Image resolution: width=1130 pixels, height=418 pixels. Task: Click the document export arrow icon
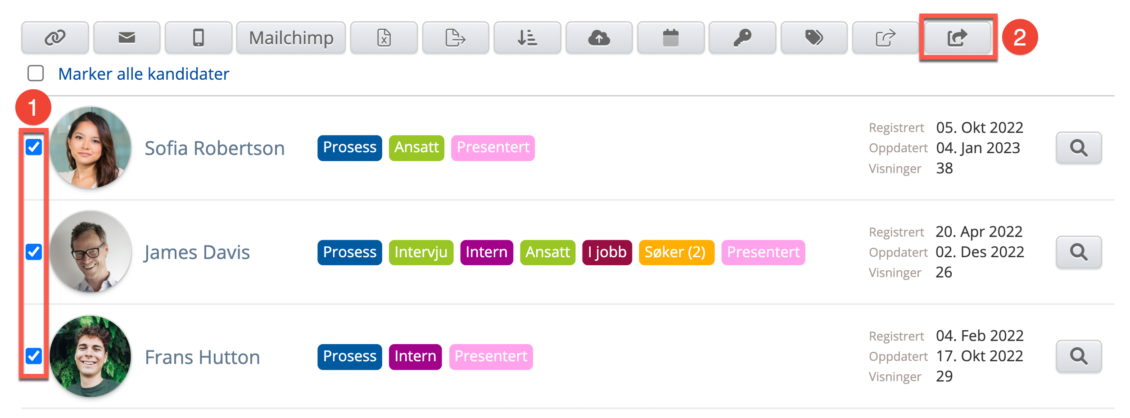pos(455,38)
